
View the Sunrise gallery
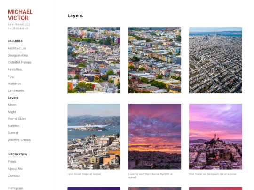pos(14,126)
